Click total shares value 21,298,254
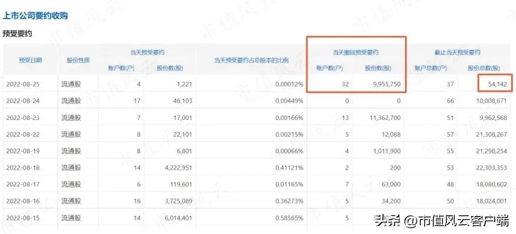Screen dimensions: 516x234 [x=491, y=151]
